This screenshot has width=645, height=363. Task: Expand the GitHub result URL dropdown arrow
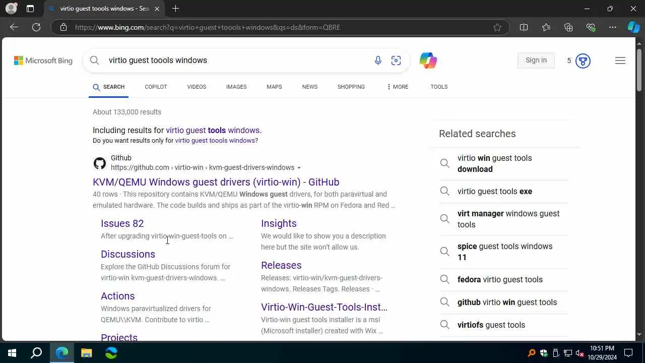299,168
